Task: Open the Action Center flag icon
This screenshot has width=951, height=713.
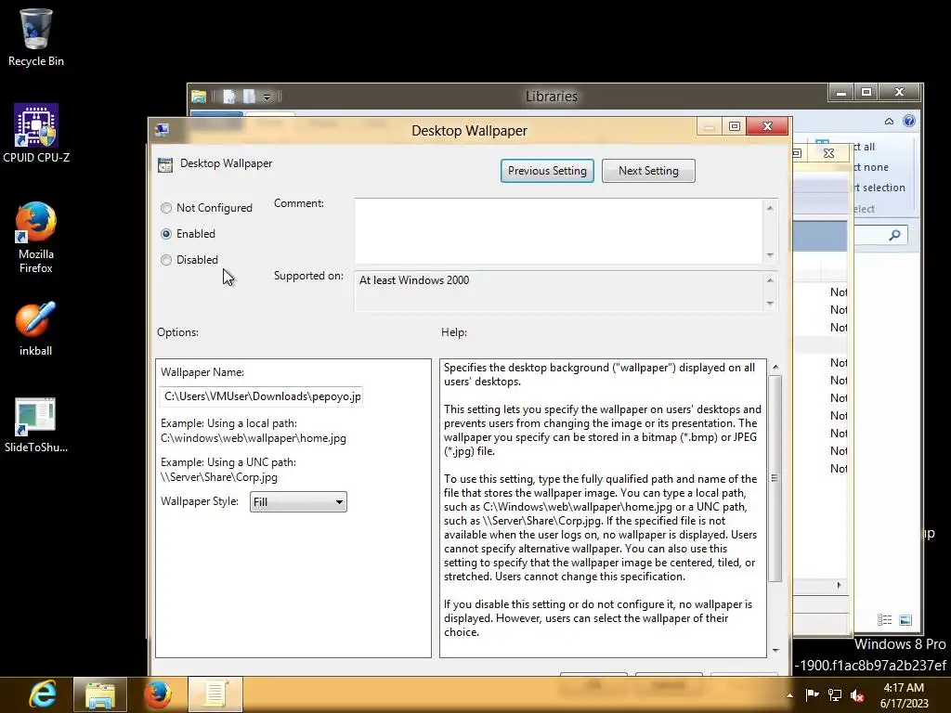Action: pos(812,694)
